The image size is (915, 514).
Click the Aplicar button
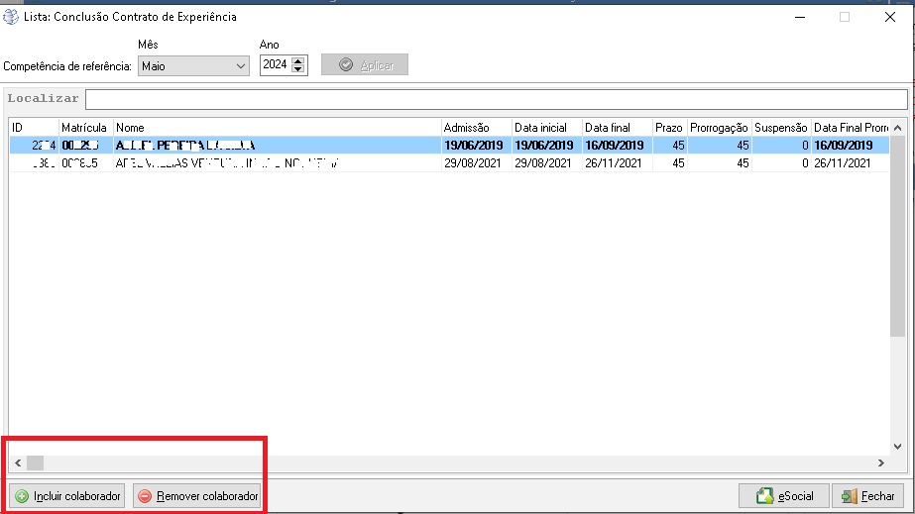click(x=366, y=65)
